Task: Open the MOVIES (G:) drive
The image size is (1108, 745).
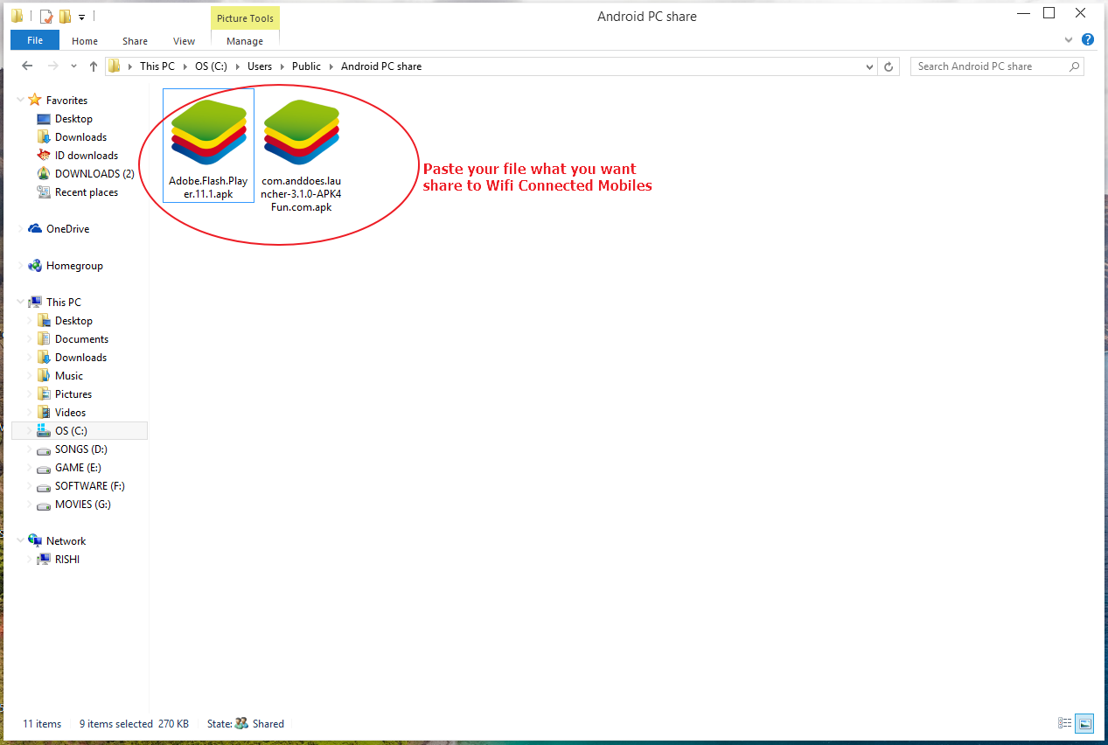Action: coord(82,505)
